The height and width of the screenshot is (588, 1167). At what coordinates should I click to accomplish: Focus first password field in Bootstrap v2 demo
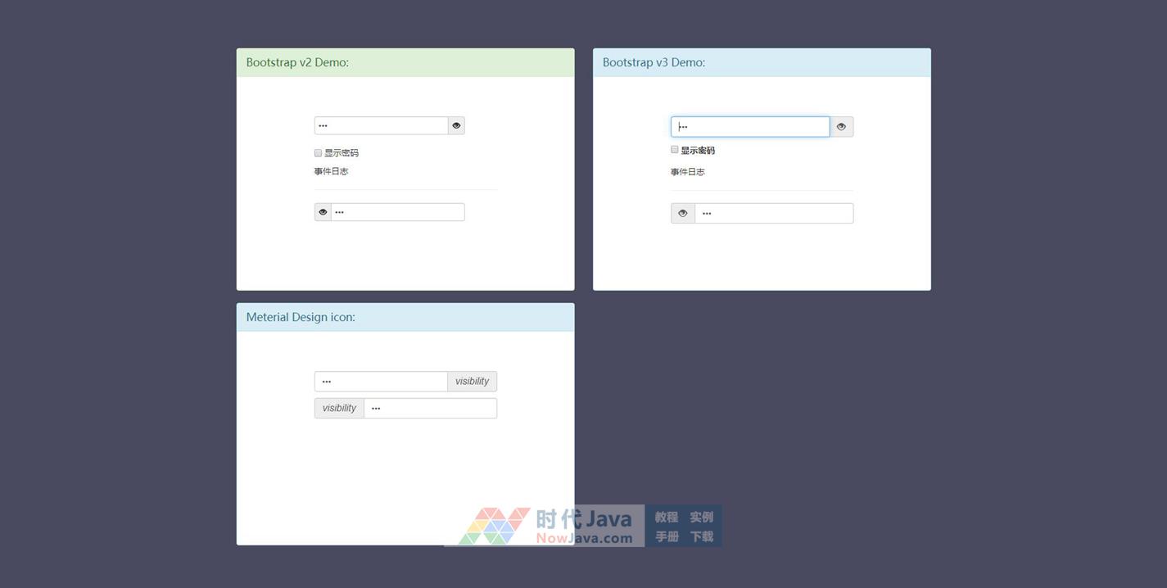[x=381, y=125]
